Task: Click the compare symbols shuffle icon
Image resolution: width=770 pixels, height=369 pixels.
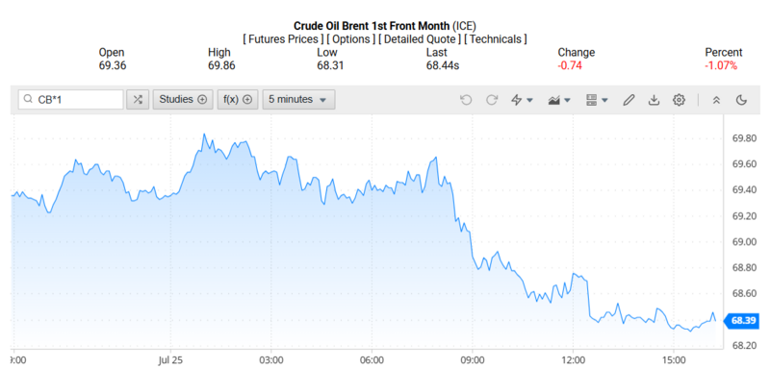Action: click(x=138, y=100)
